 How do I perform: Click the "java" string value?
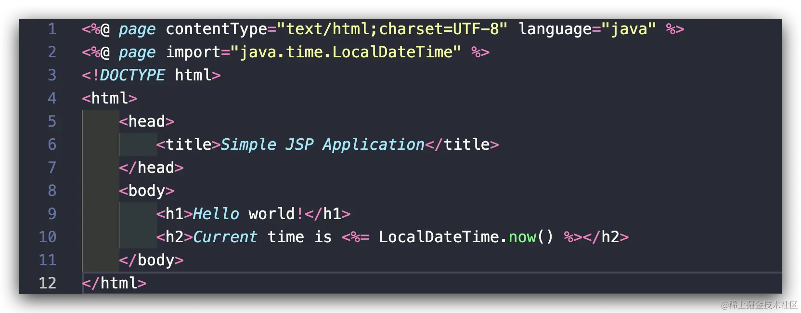coord(629,30)
